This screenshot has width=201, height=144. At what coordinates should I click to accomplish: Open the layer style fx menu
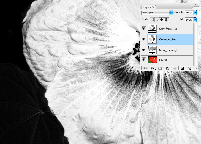pos(152,68)
